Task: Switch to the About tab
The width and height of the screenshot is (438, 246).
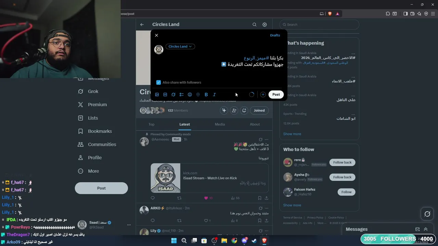Action: 255,124
